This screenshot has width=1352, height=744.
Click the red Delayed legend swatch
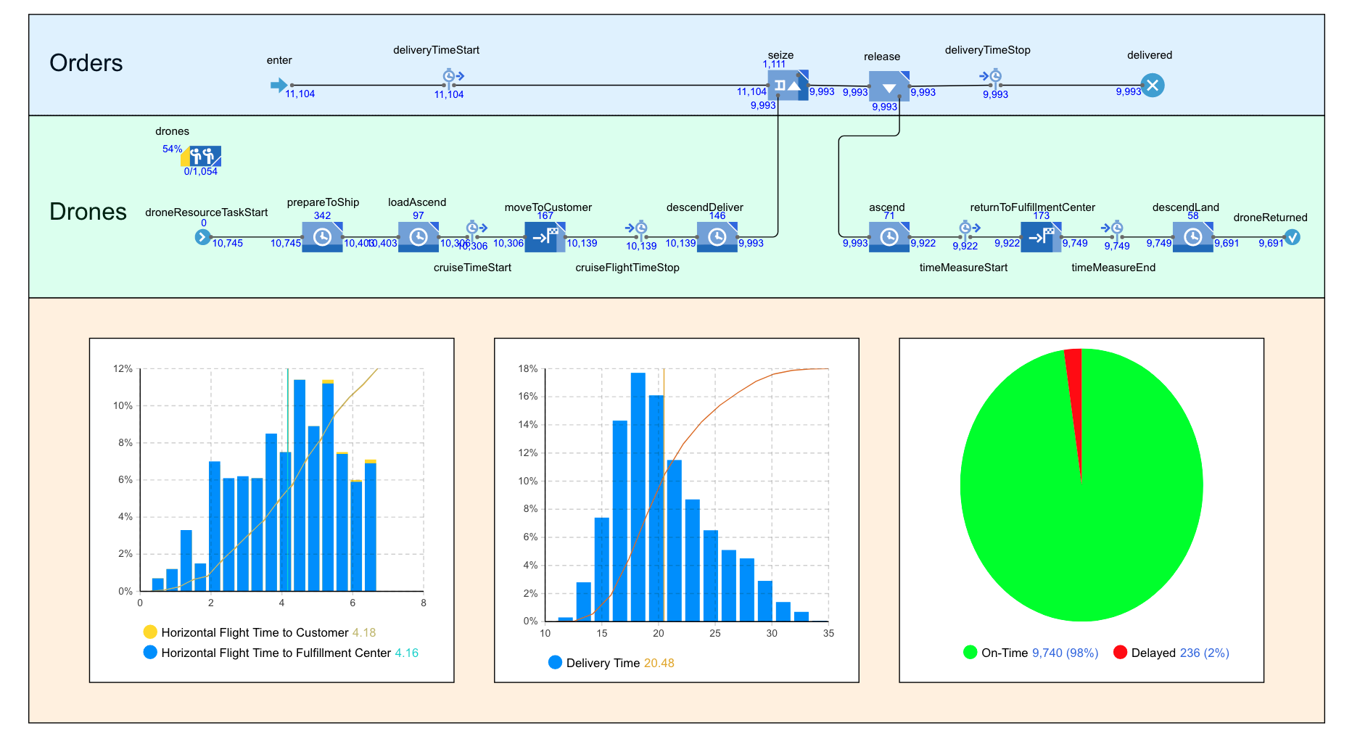pos(1120,653)
